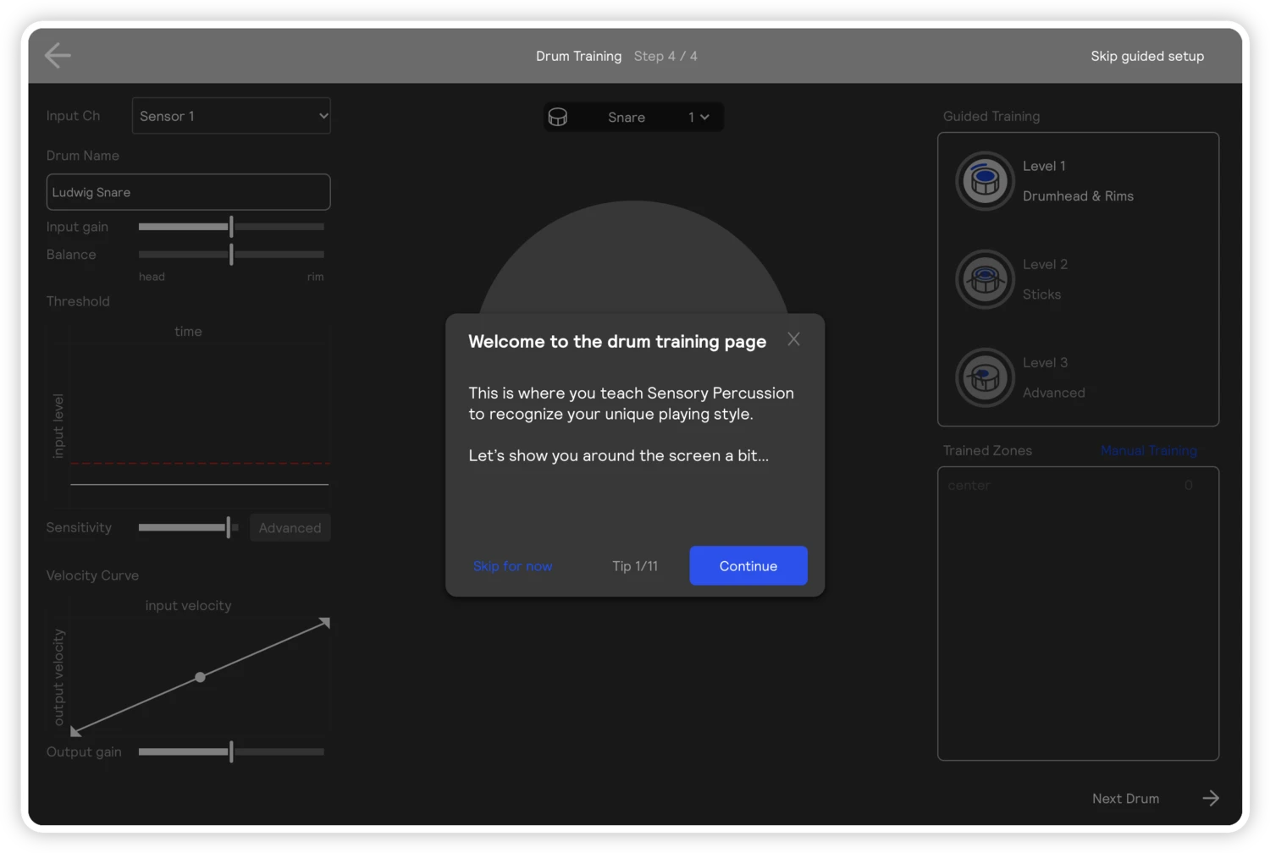Click the velocity curve midpoint handle
The image size is (1270, 853).
(x=200, y=677)
